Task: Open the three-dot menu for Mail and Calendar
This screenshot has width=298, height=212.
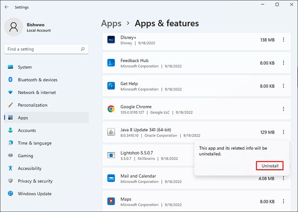Action: 284,178
